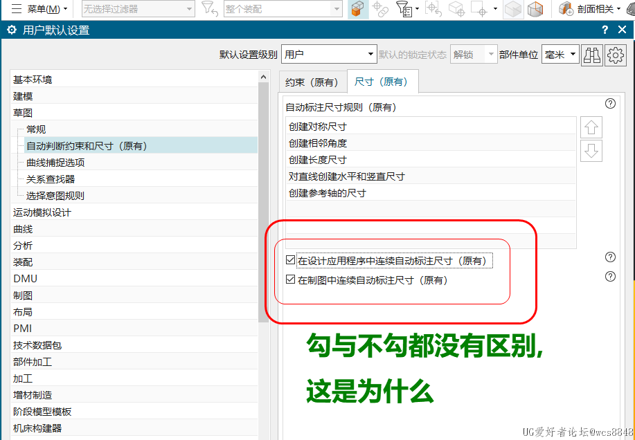The height and width of the screenshot is (440, 635).
Task: Move the selected rule up with the arrow
Action: [591, 128]
